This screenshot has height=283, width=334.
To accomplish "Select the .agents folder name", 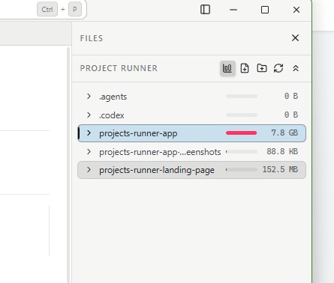I will [113, 97].
